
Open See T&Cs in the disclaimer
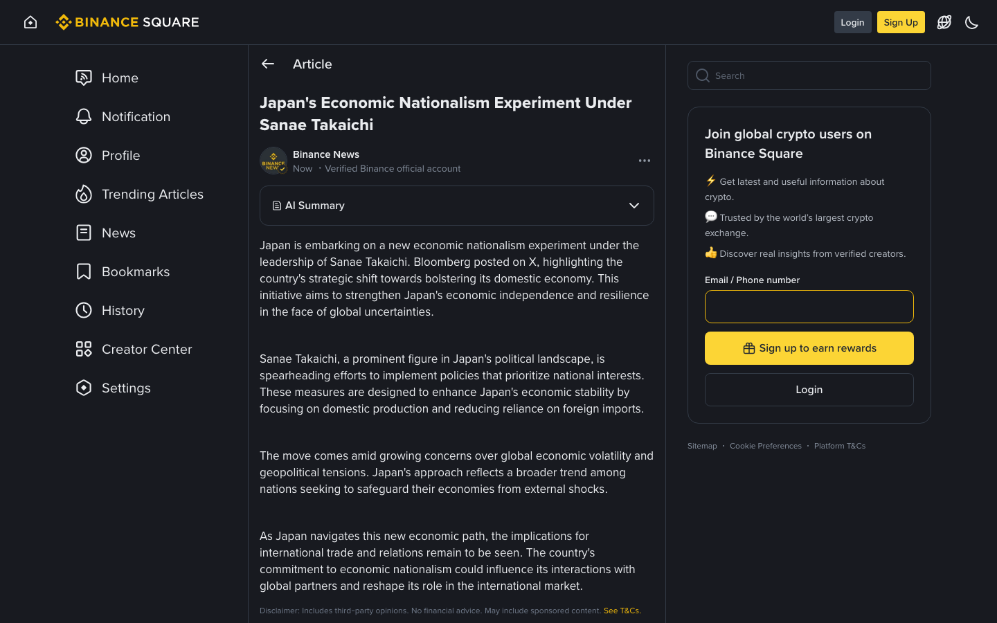point(621,611)
